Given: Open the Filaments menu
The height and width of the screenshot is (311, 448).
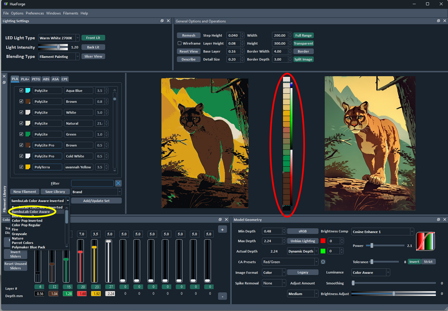Looking at the screenshot, I should coord(70,13).
